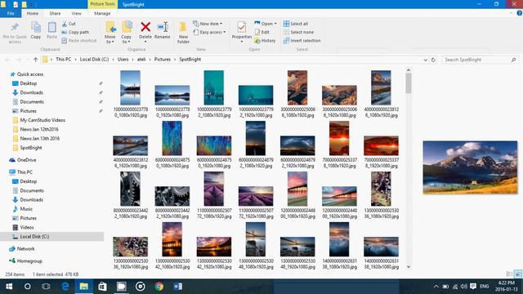Screen dimensions: 523x294
Task: Open Task View on the taskbar
Action: point(46,286)
